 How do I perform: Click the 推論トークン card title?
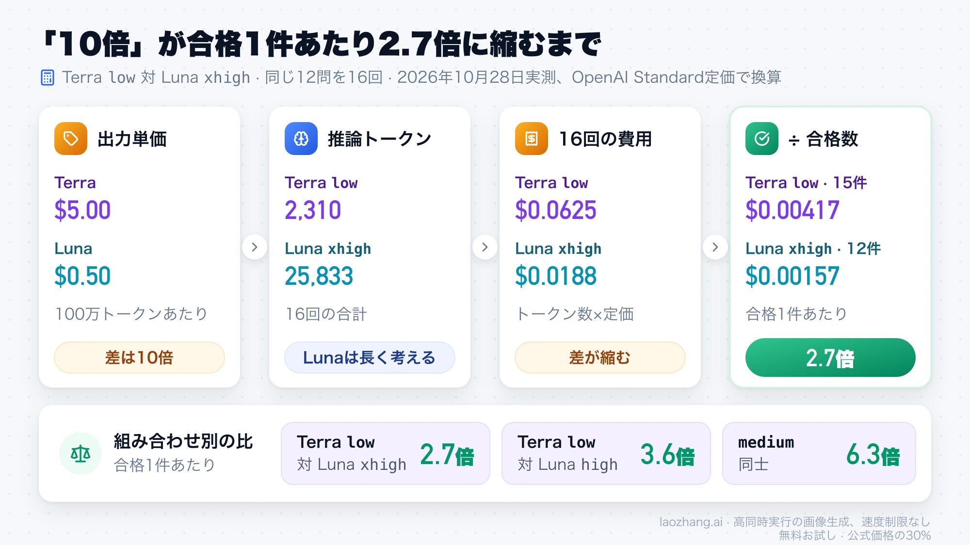[380, 139]
